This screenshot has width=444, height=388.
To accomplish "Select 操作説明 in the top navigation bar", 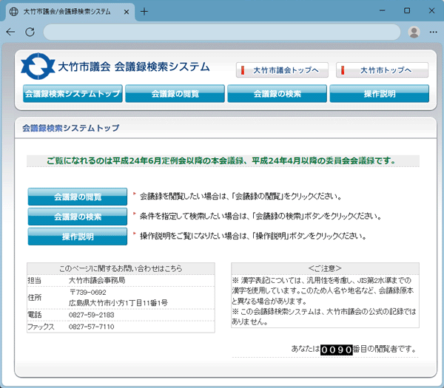I will point(380,94).
